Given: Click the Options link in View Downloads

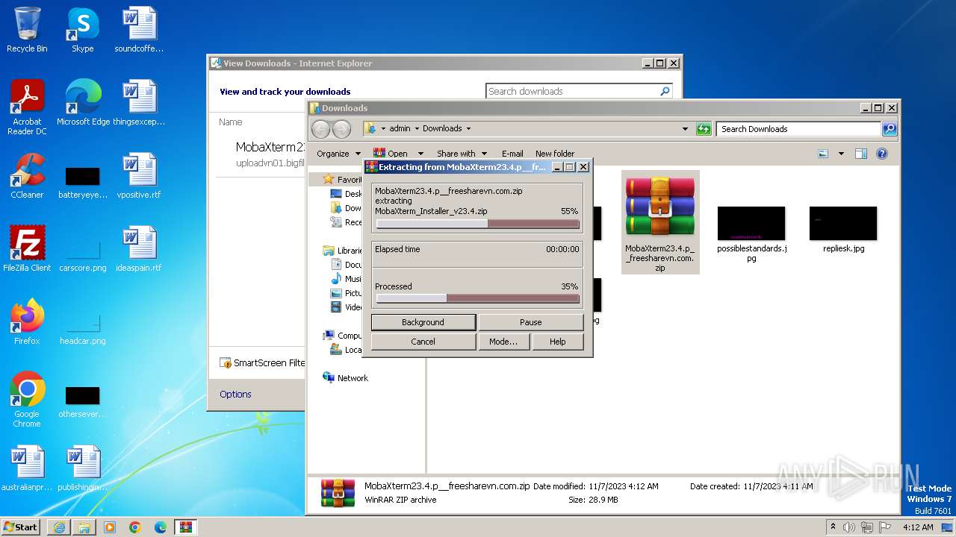Looking at the screenshot, I should coord(235,394).
